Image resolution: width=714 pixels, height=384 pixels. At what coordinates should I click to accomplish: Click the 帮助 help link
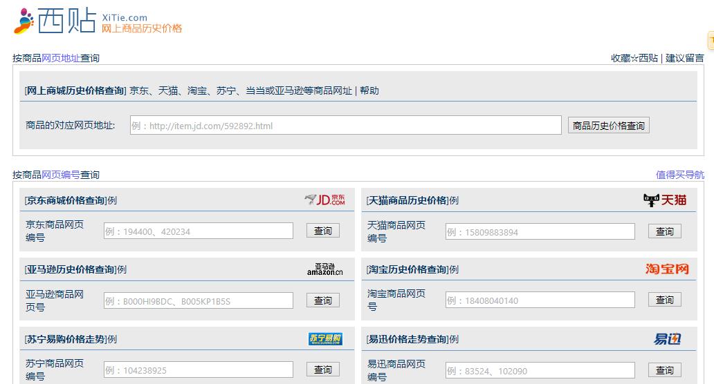[x=369, y=90]
